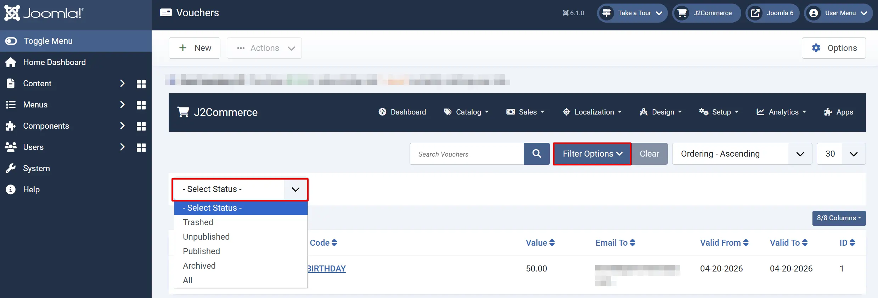Viewport: 878px width, 298px height.
Task: Expand the Analytics menu
Action: point(781,112)
